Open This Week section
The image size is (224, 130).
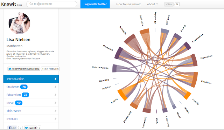point(31,111)
